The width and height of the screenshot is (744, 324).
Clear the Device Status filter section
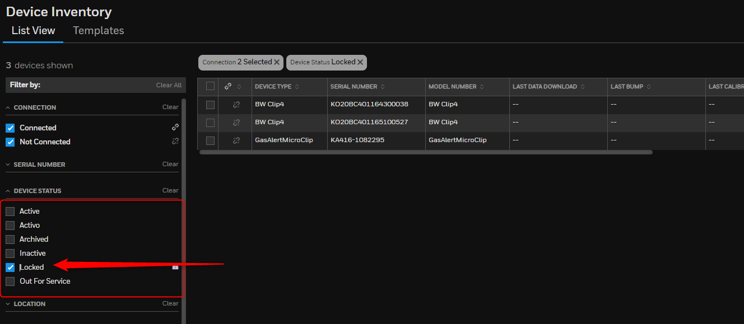click(170, 190)
